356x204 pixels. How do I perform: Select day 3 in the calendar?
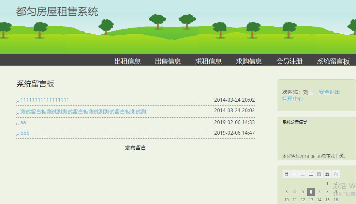tap(286, 192)
